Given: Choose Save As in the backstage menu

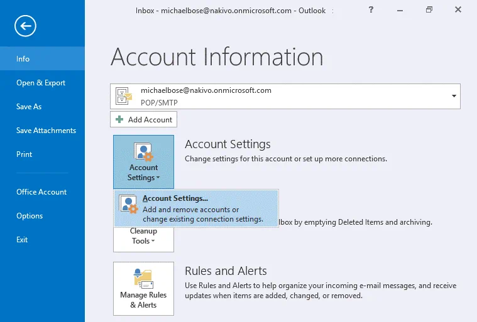Looking at the screenshot, I should click(29, 107).
